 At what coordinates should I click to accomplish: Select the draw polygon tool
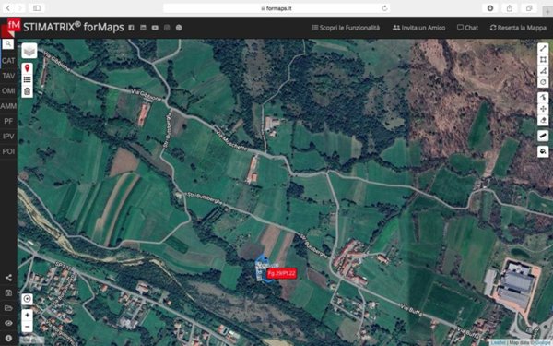coord(543,71)
